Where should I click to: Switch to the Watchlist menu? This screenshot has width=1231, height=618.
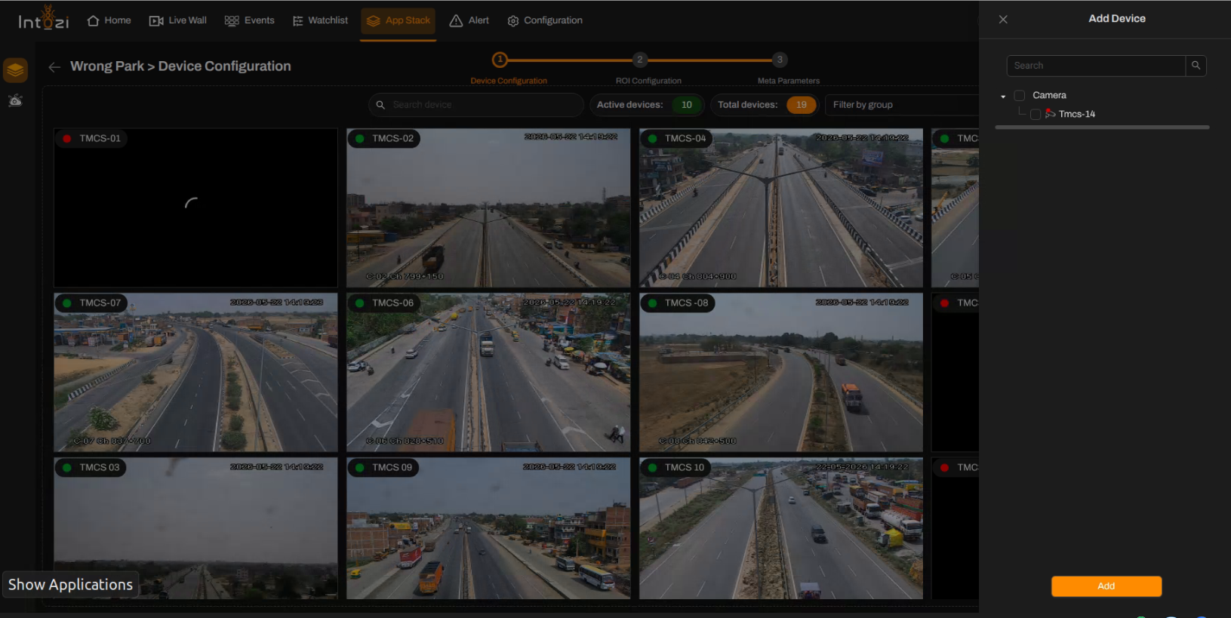click(320, 20)
